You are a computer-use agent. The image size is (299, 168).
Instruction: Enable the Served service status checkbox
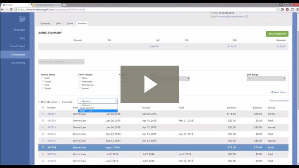coord(80,88)
